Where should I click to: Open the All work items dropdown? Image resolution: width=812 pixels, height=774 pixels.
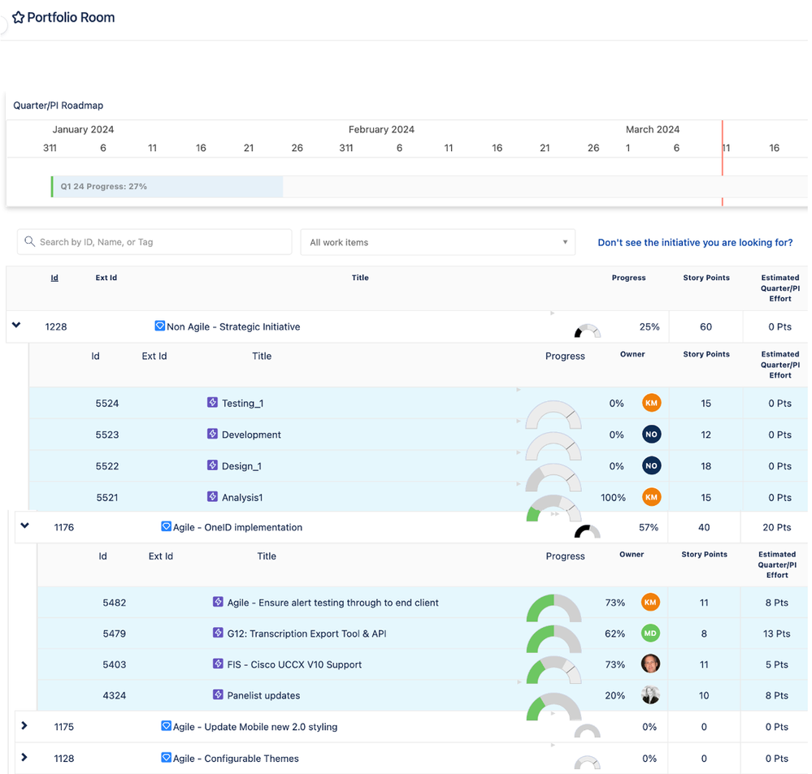[x=437, y=242]
